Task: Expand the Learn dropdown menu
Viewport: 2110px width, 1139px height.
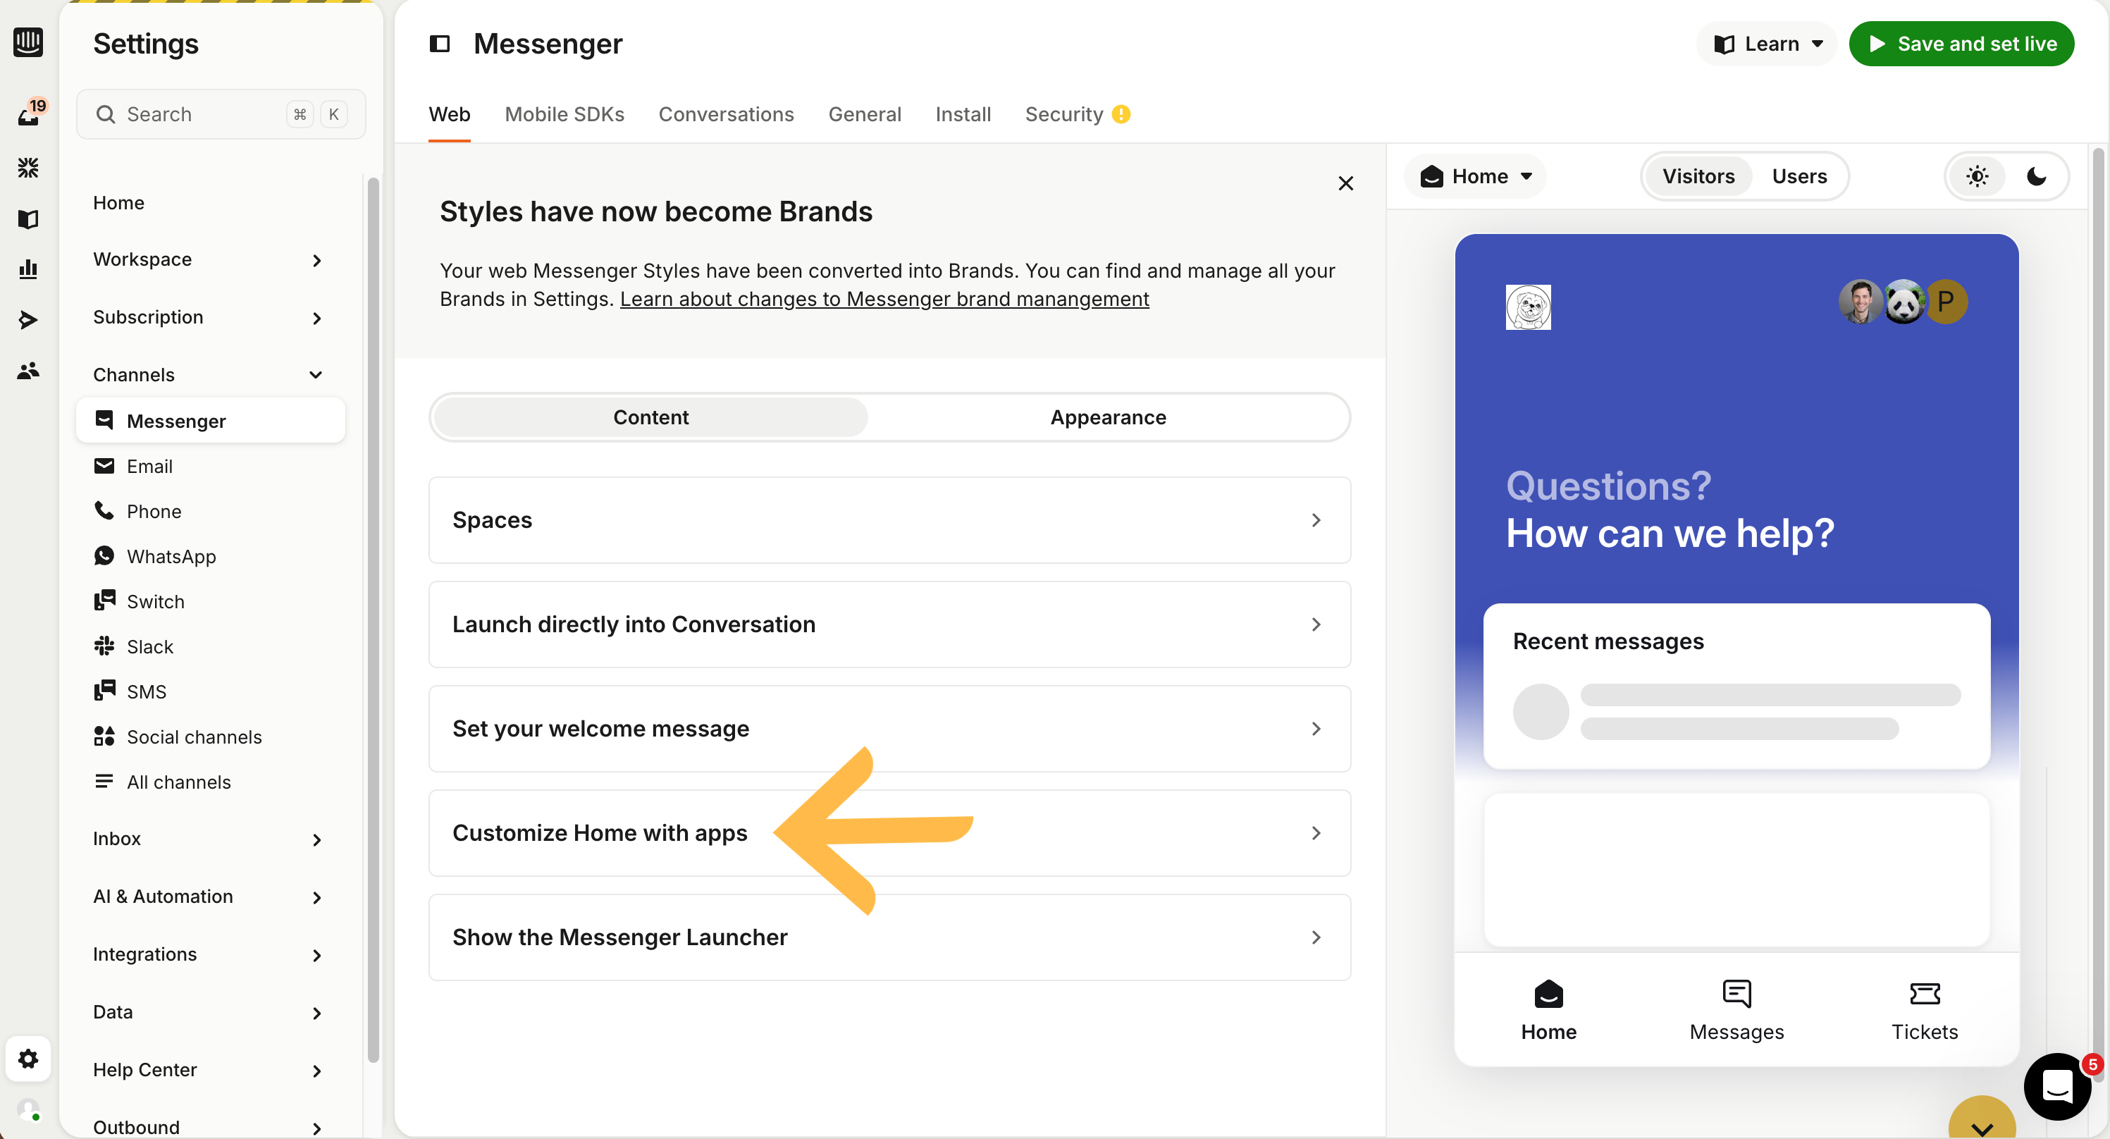Action: [1768, 44]
